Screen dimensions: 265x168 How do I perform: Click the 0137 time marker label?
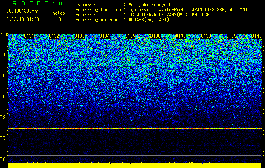tap(181, 36)
